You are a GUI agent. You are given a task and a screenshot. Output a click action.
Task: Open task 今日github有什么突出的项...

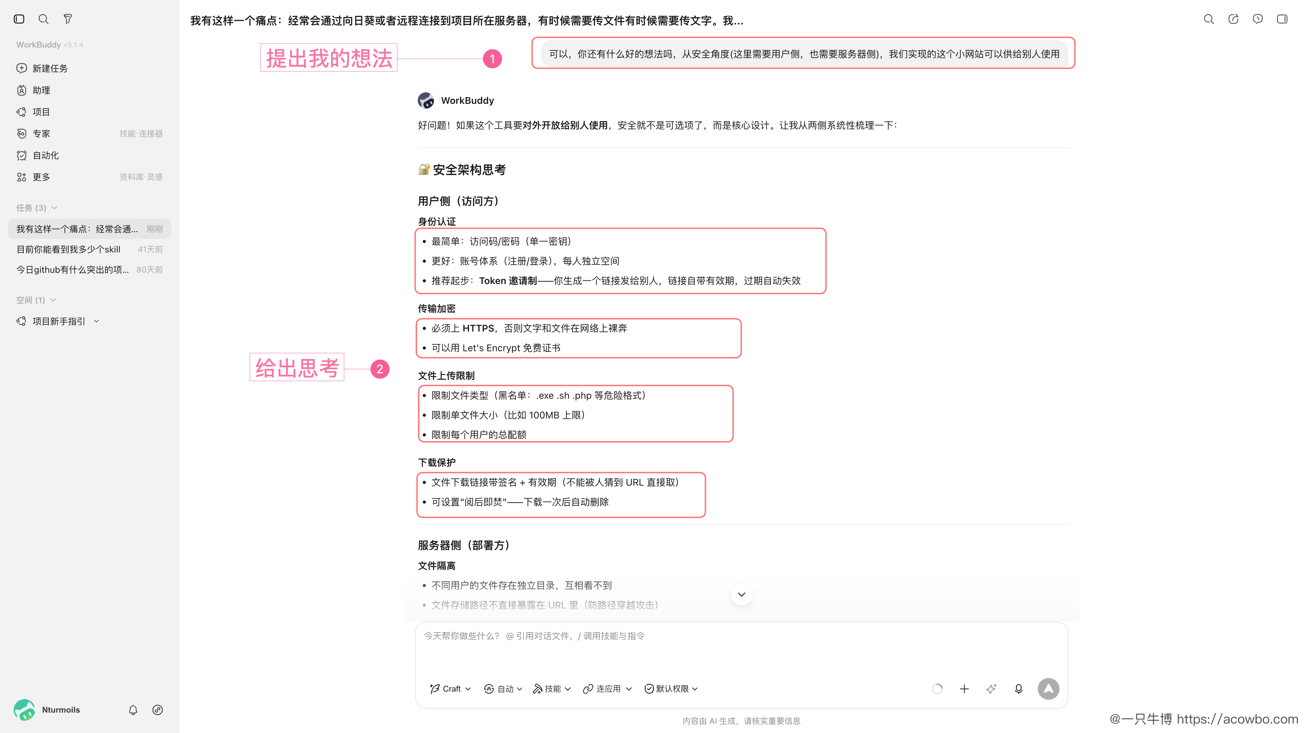pos(90,270)
